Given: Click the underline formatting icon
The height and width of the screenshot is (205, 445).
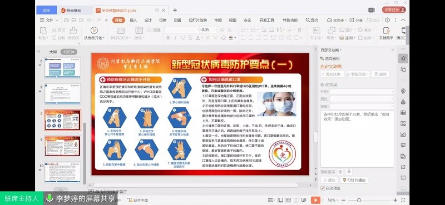Looking at the screenshot, I should tap(182, 38).
